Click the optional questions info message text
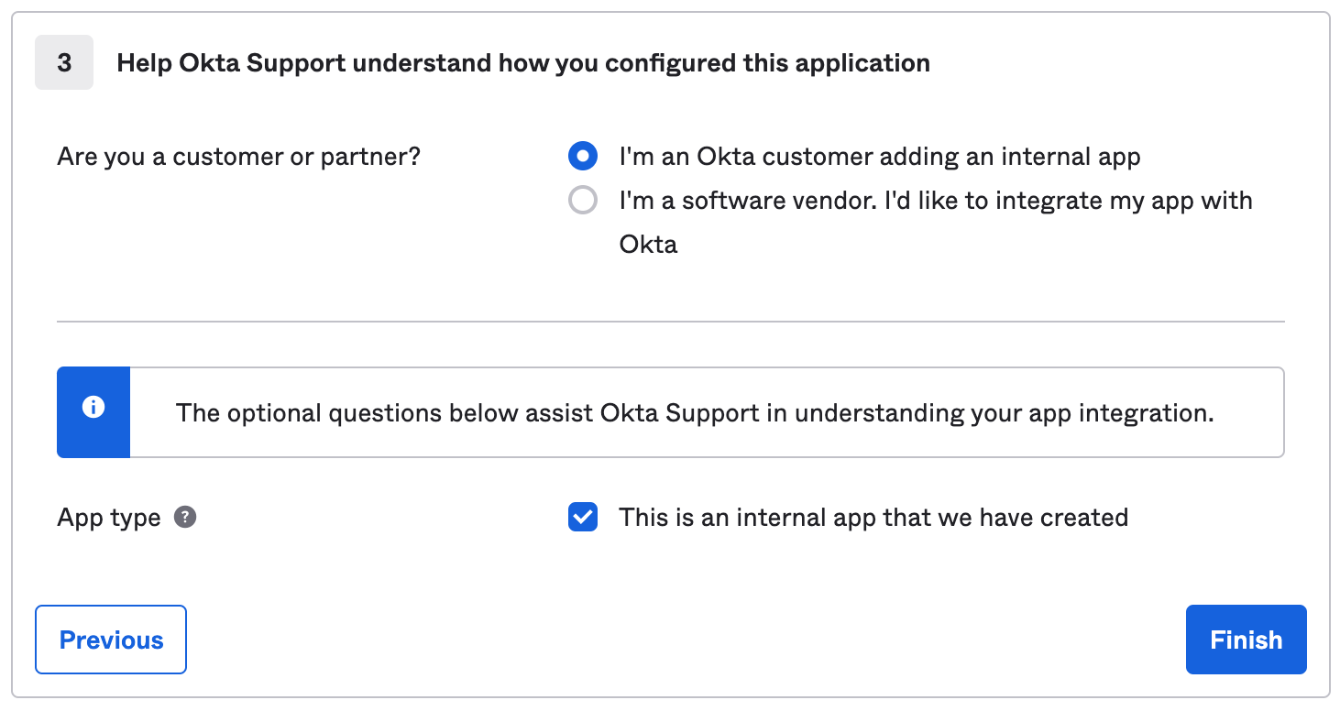The image size is (1340, 711). pyautogui.click(x=694, y=413)
